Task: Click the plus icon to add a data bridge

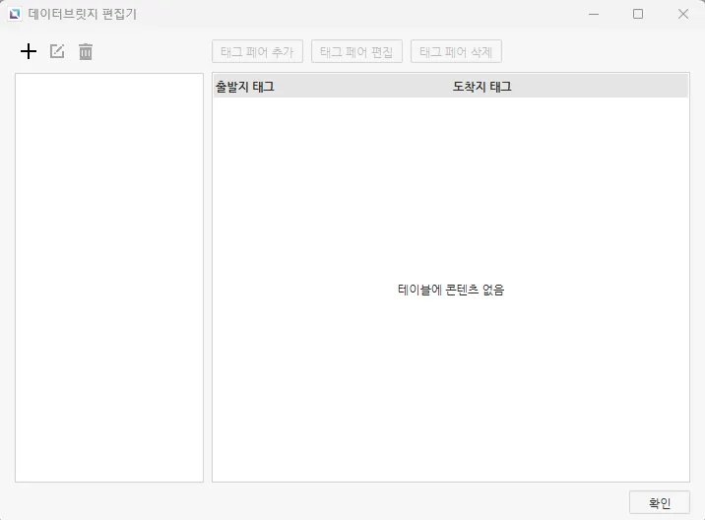Action: click(x=29, y=51)
